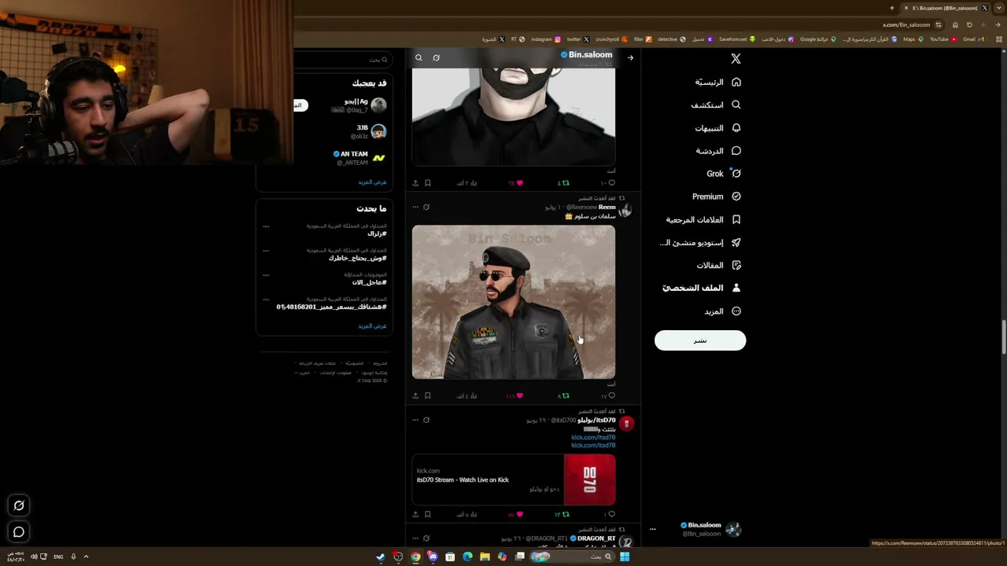Open the Premium page
This screenshot has width=1007, height=566.
click(717, 197)
